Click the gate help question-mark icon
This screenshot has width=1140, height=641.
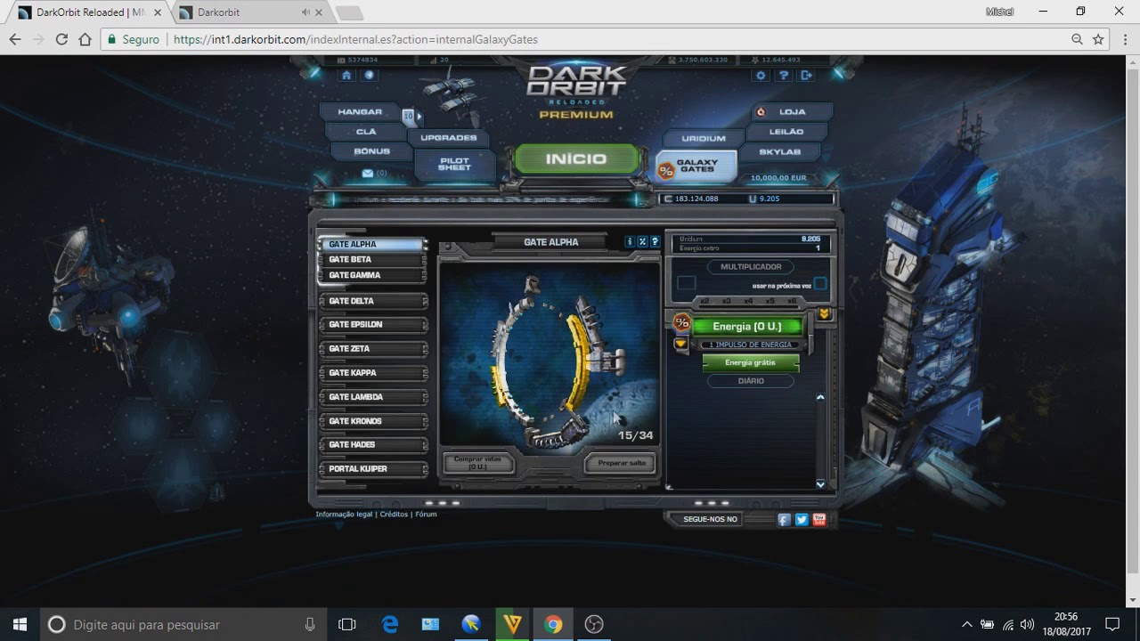[x=655, y=242]
